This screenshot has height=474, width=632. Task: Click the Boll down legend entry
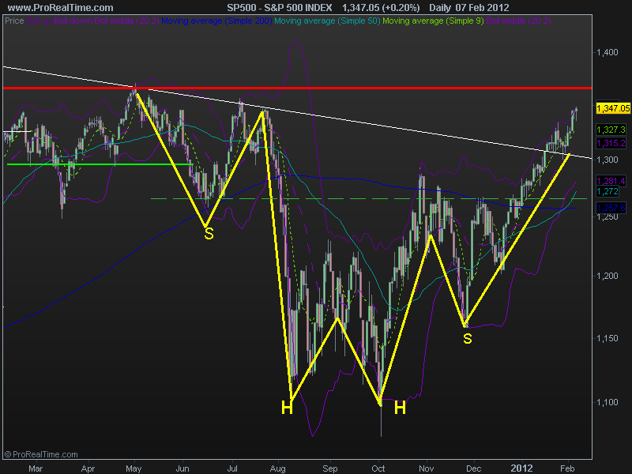point(73,21)
